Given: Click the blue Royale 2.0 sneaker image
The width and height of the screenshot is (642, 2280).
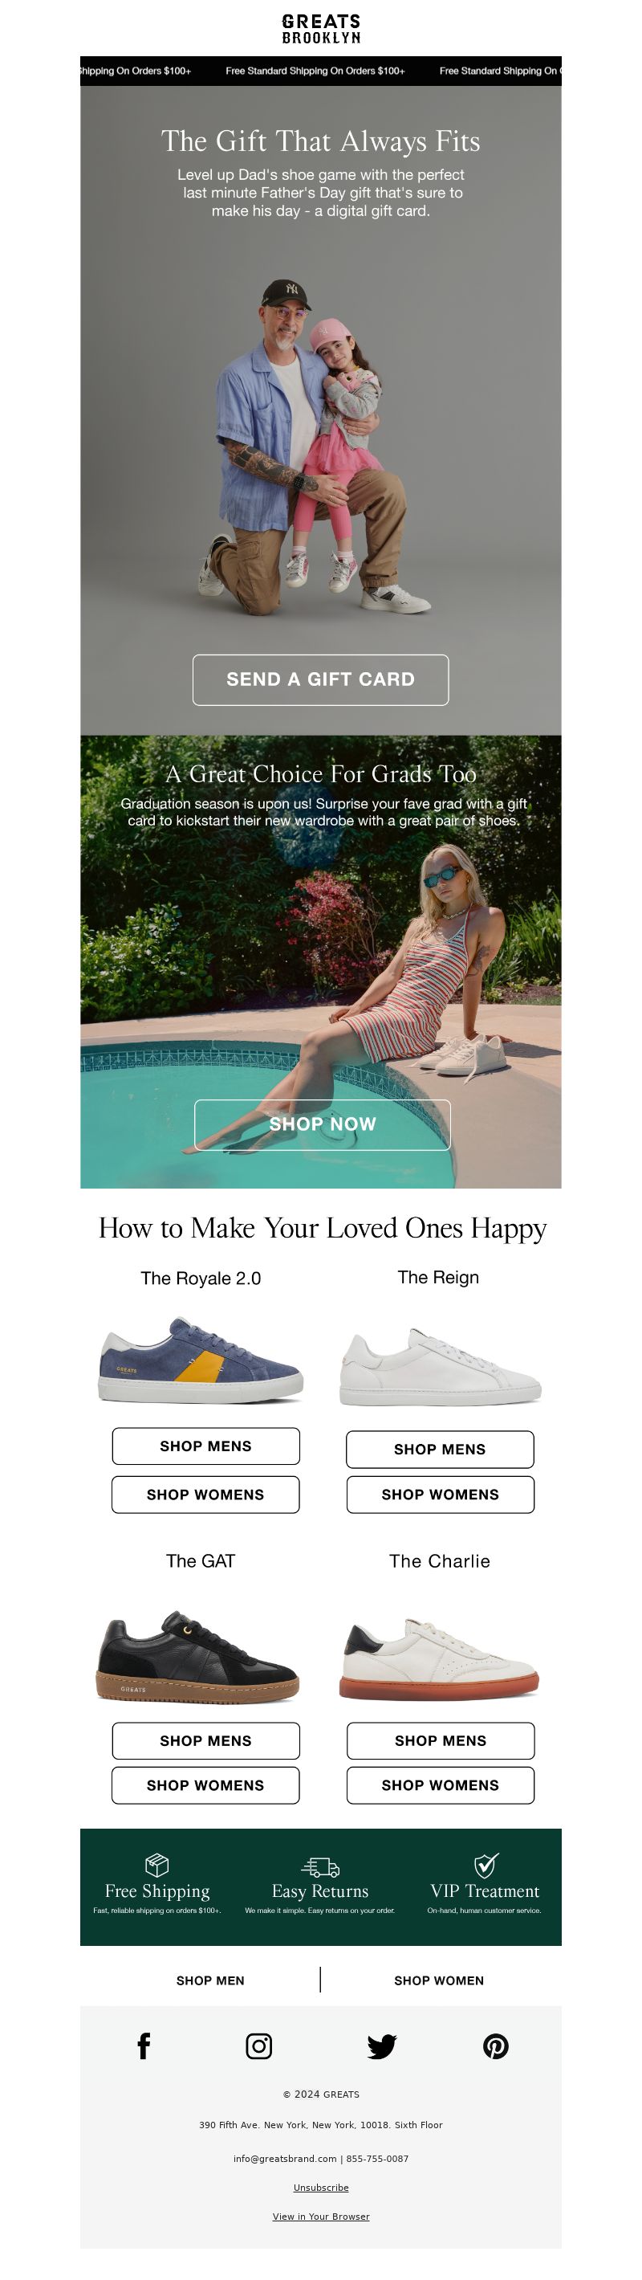Looking at the screenshot, I should pos(201,1360).
